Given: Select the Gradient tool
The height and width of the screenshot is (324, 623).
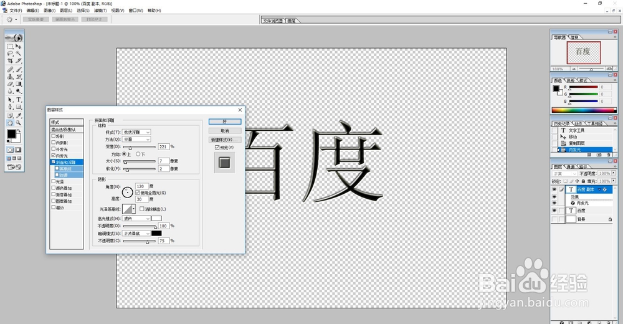Looking at the screenshot, I should point(18,84).
